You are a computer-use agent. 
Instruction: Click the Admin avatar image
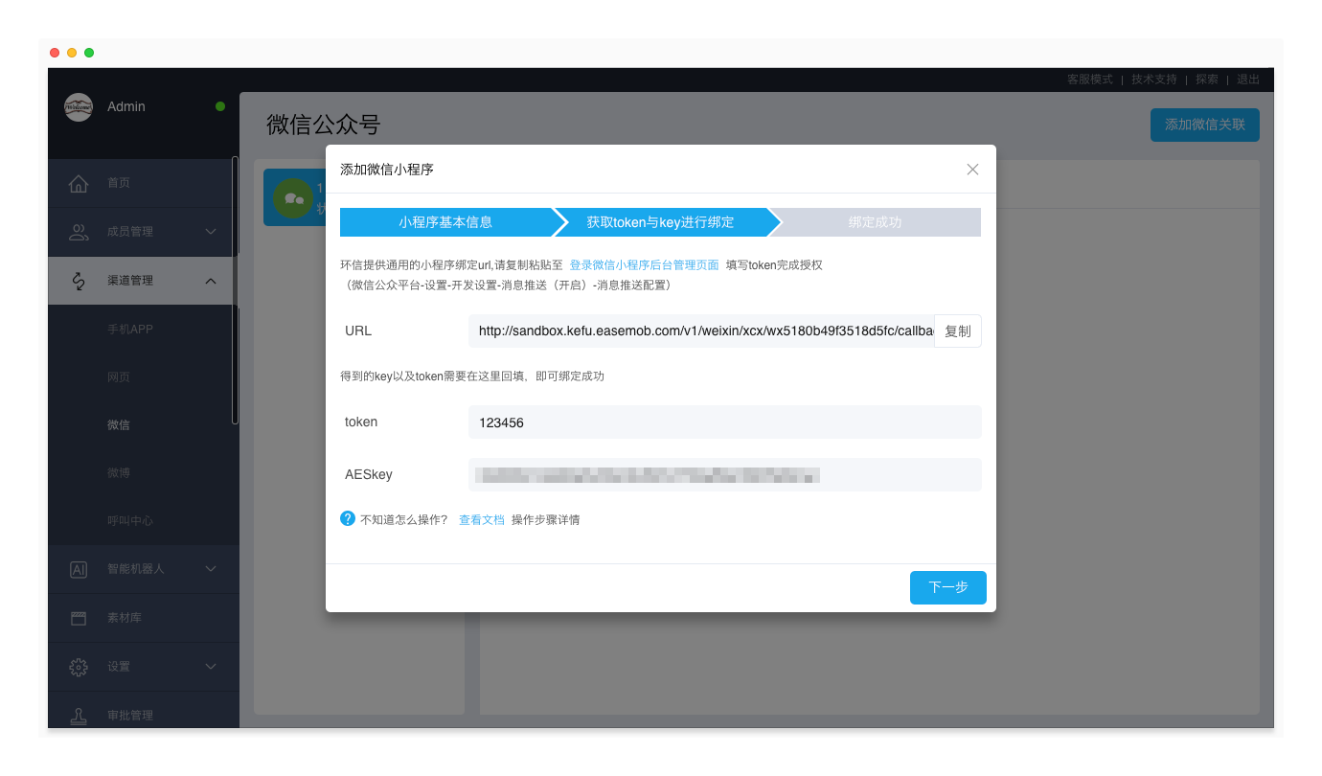click(79, 106)
